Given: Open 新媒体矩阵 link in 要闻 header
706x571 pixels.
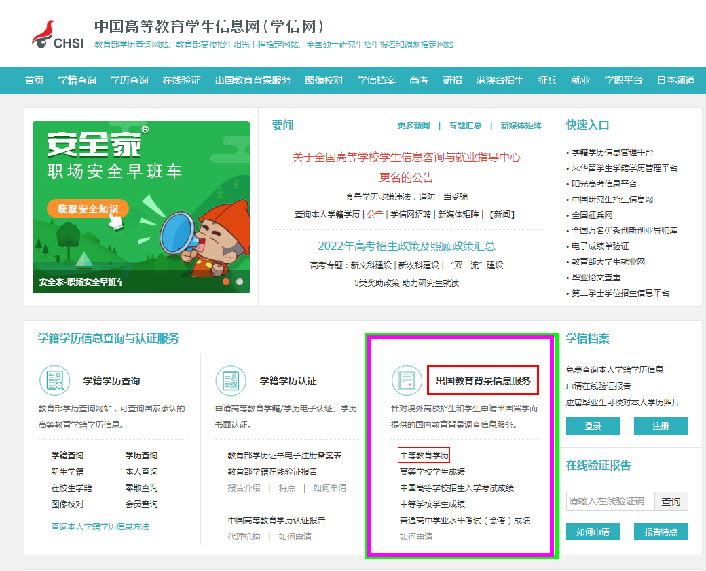Looking at the screenshot, I should point(521,125).
